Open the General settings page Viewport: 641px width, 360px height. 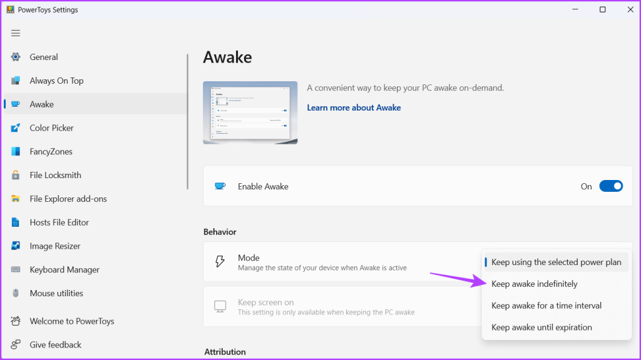(95, 57)
